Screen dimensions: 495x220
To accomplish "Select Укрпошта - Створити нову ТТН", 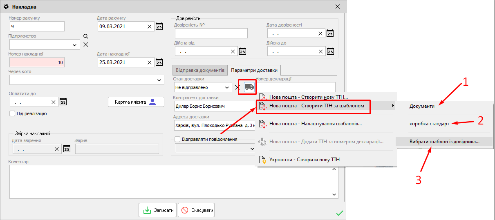I will [304, 160].
